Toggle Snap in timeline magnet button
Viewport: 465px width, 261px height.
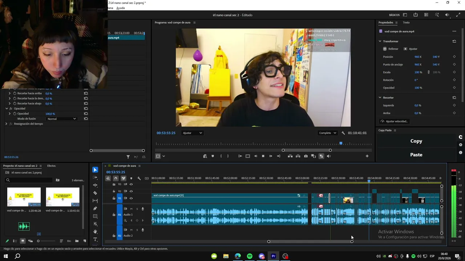tap(116, 178)
